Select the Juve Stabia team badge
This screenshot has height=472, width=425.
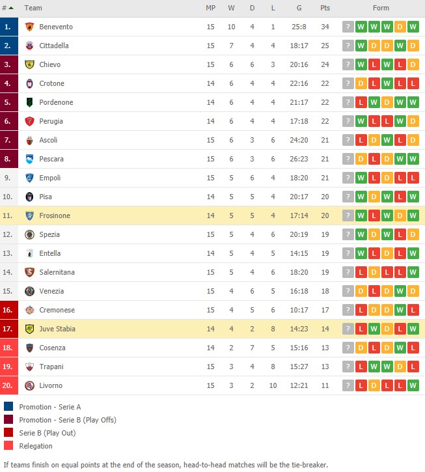[29, 329]
